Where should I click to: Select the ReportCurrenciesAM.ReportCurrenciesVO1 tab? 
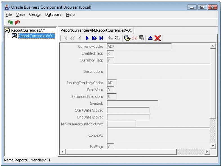[96, 30]
